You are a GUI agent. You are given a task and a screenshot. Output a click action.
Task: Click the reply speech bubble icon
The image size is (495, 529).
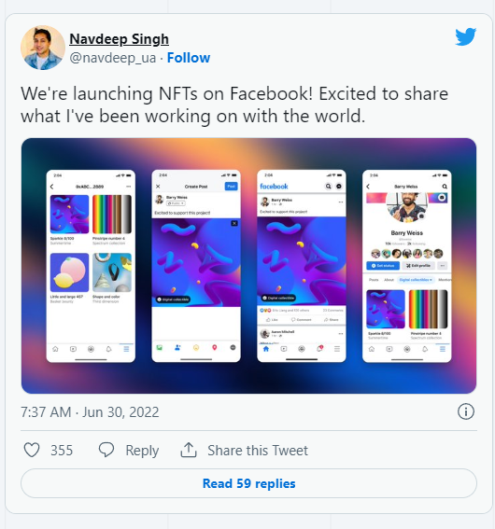(106, 450)
